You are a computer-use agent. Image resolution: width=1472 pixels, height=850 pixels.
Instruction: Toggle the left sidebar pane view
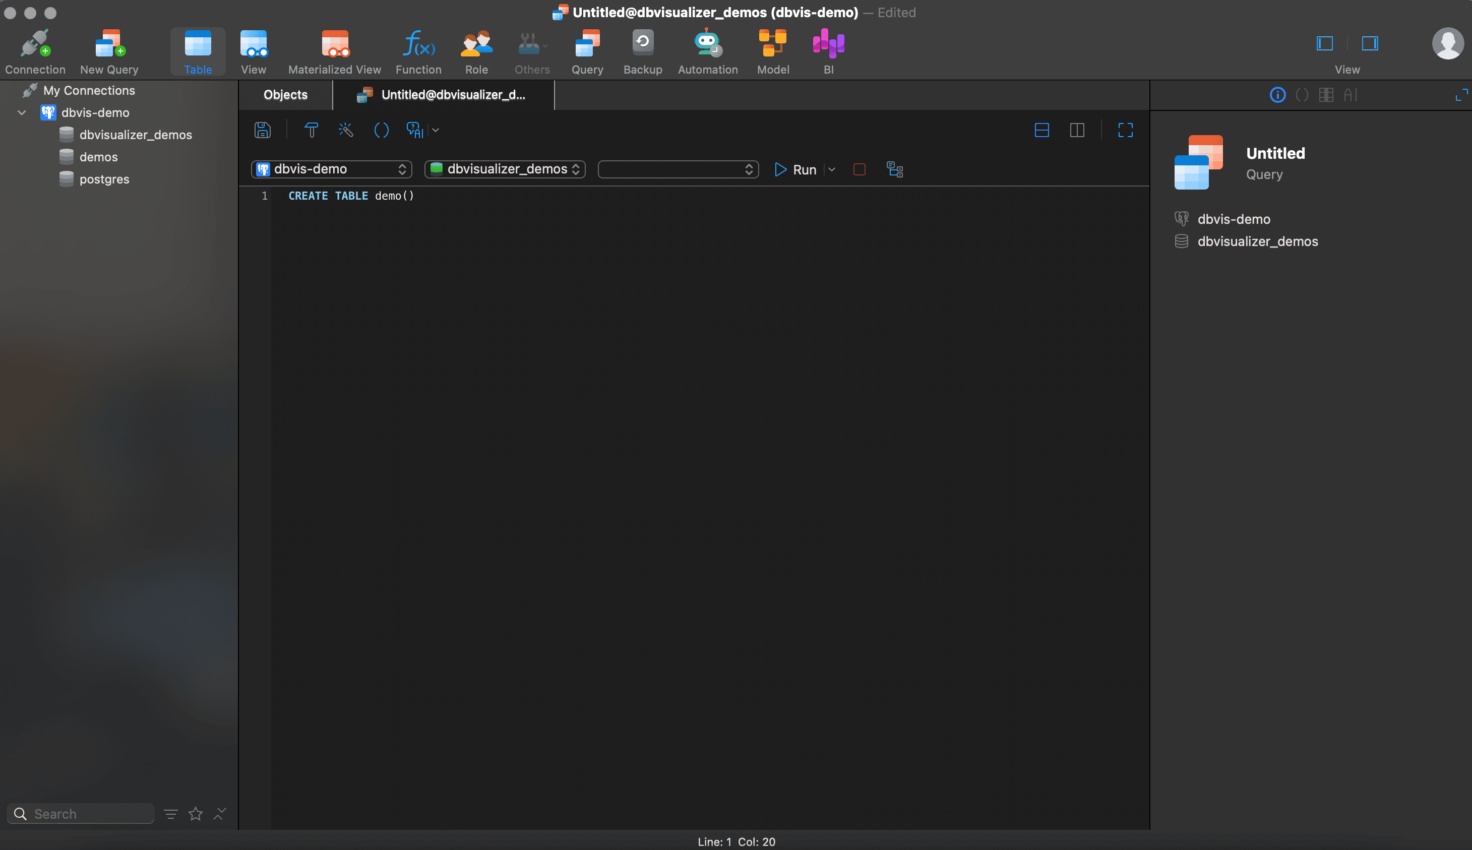(1325, 43)
